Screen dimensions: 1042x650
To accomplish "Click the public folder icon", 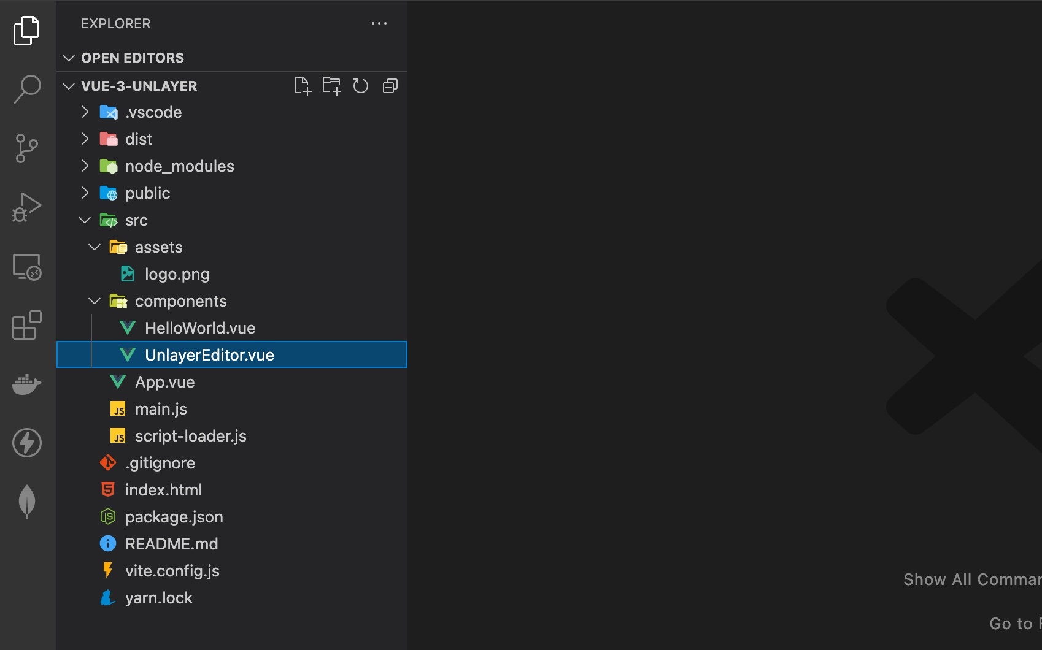I will 109,193.
